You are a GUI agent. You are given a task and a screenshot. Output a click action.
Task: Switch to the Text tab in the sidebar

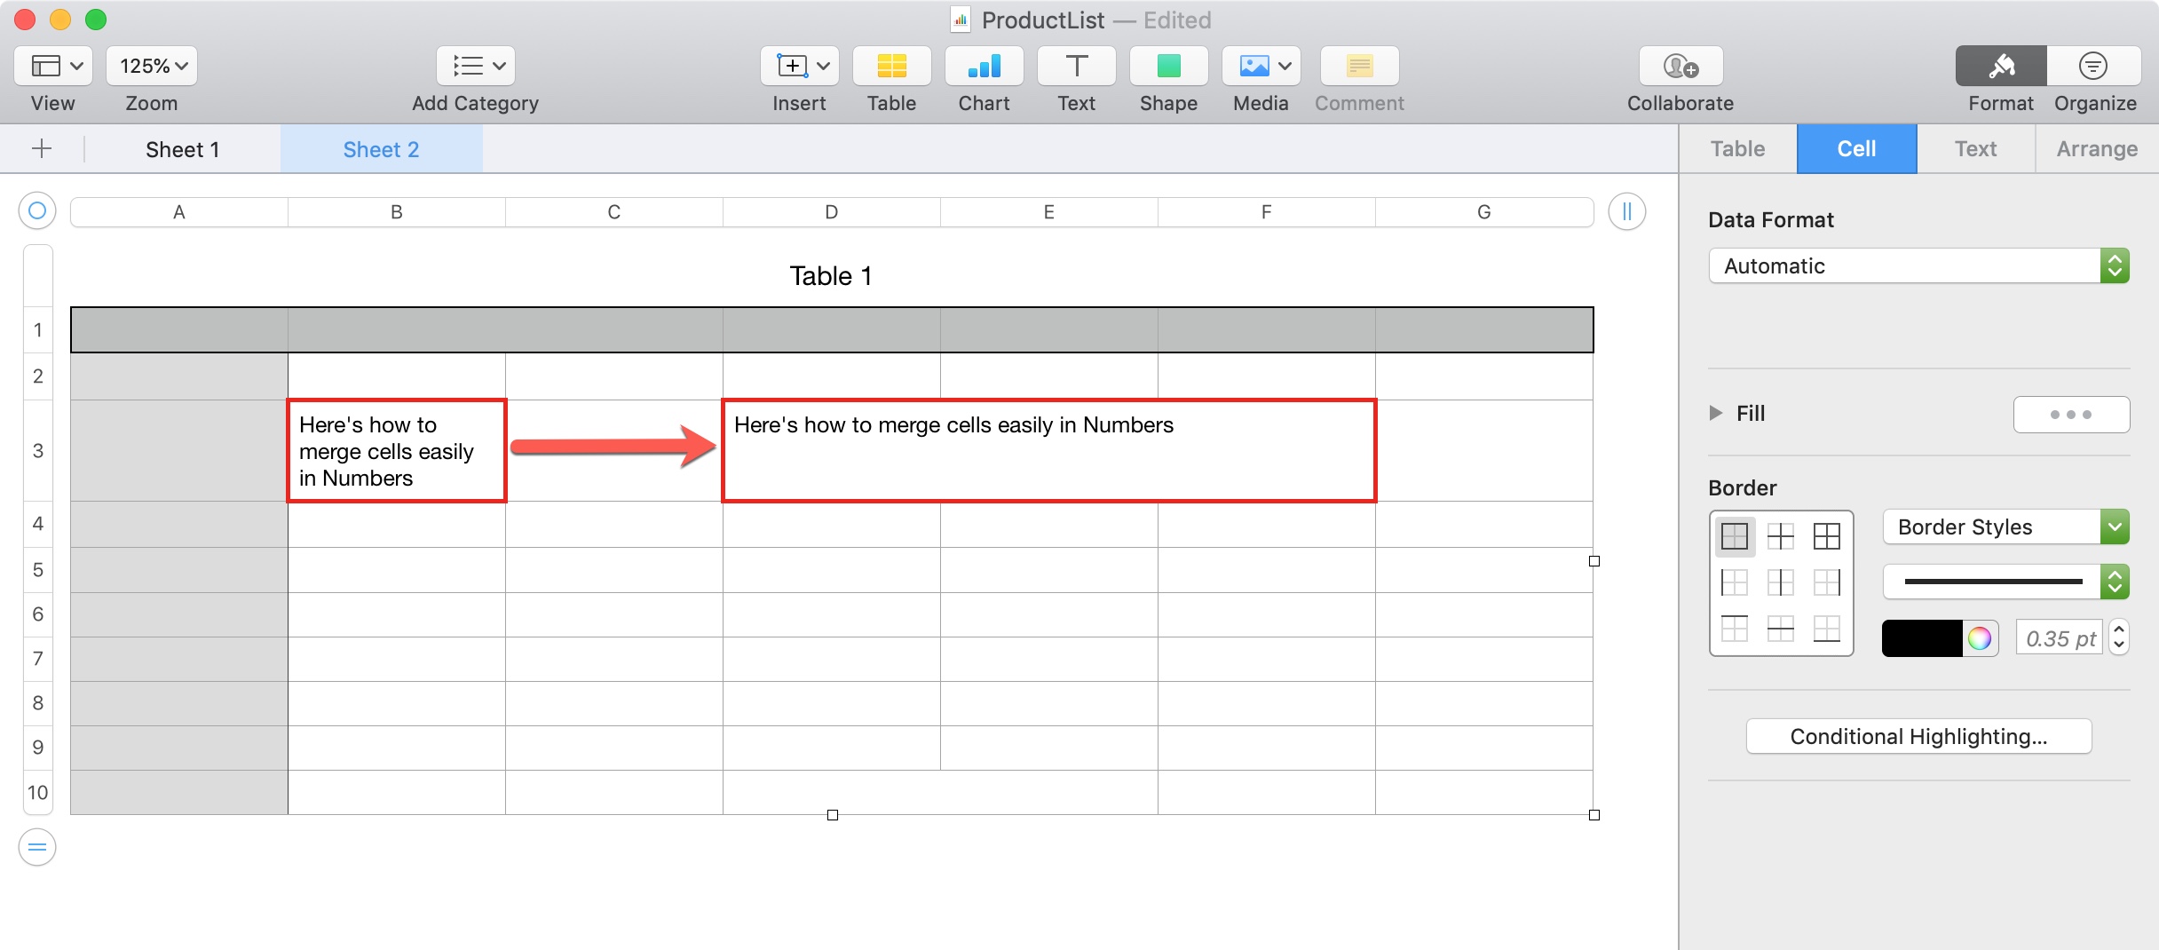click(1975, 148)
